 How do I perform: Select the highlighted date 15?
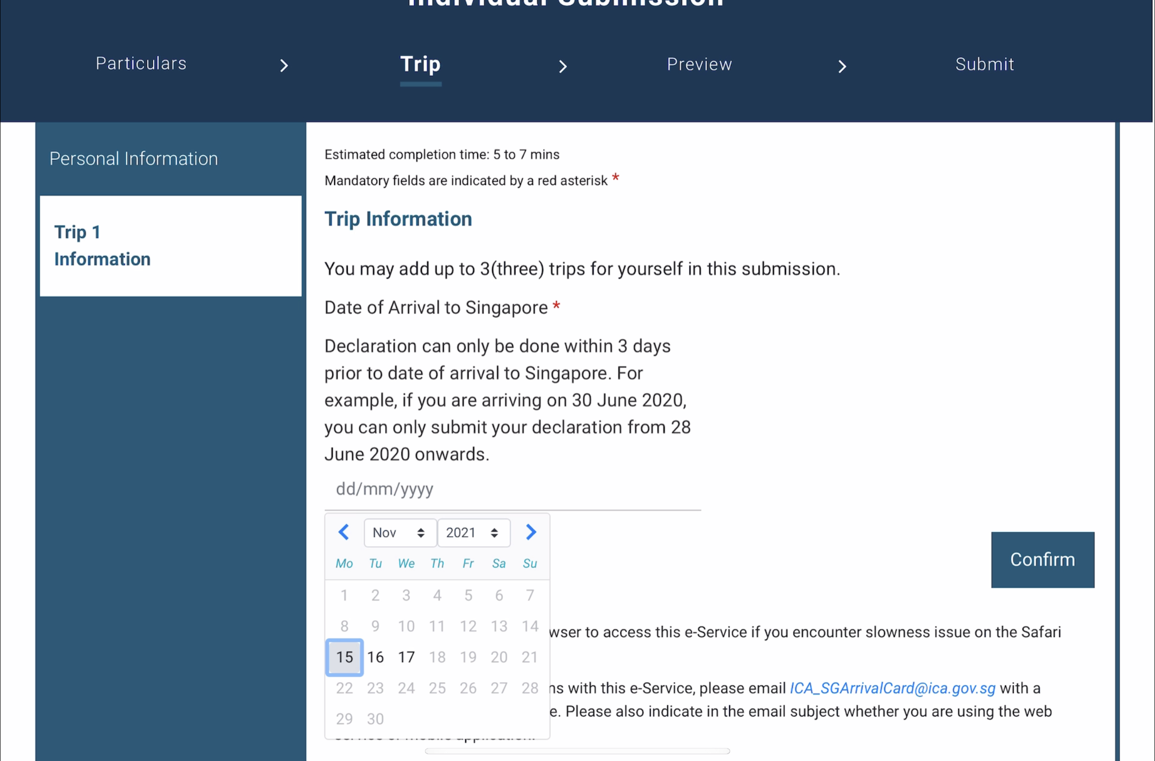click(344, 657)
